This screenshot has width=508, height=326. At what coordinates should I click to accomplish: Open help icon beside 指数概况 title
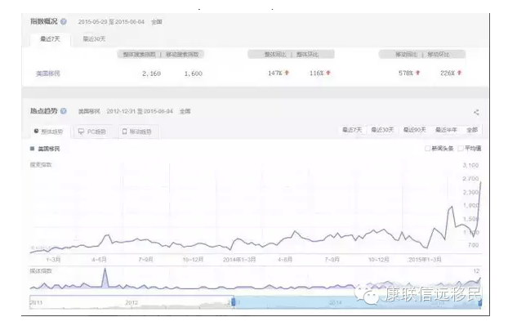[x=64, y=22]
